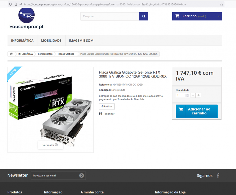Click the Ver maior magnifier icon
Viewport: 236px width, 195px height.
click(57, 145)
